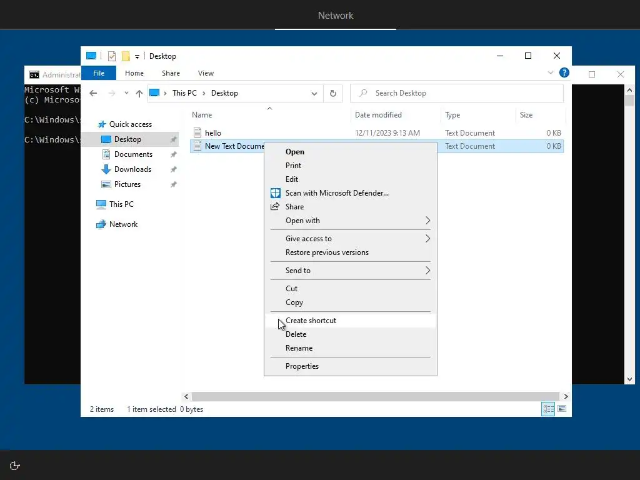Click the command prompt scrollbar down arrow
Screen dimensions: 640x480
tap(629, 379)
